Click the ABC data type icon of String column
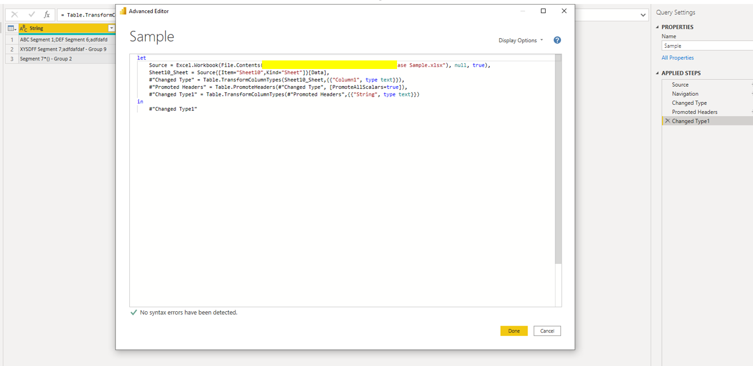The width and height of the screenshot is (753, 366). click(23, 28)
